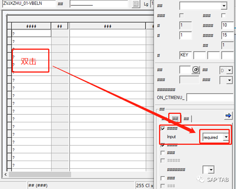Click the row selector of the first table row
The width and height of the screenshot is (236, 189).
pyautogui.click(x=9, y=33)
